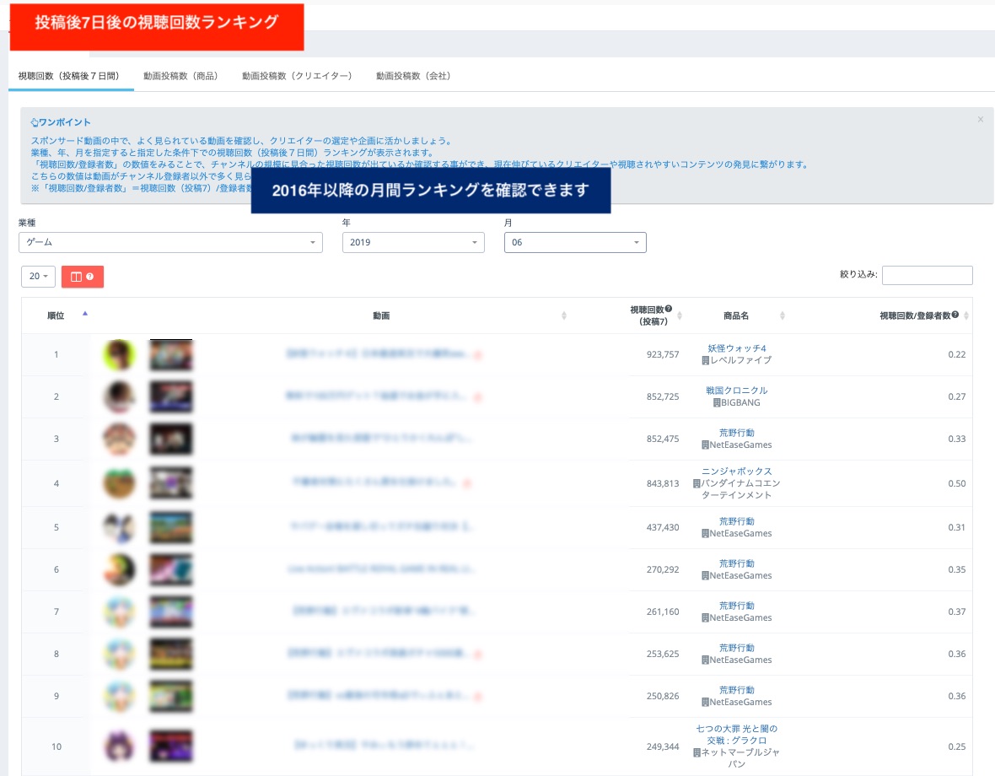Click help icon next to 視聴回数 header
This screenshot has height=776, width=995.
(x=669, y=310)
